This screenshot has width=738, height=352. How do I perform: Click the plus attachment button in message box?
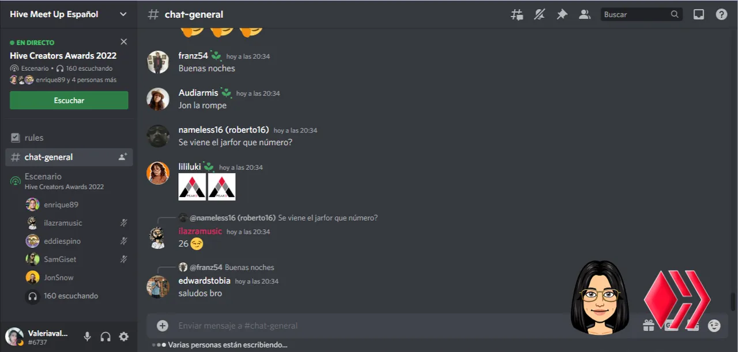[x=163, y=325]
